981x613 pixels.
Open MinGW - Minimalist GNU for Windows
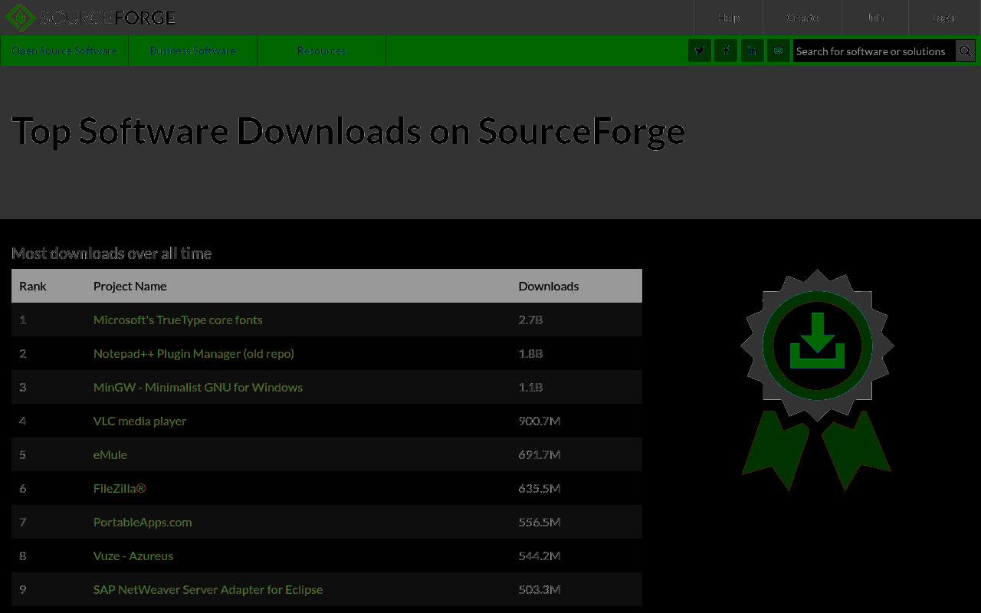click(198, 387)
